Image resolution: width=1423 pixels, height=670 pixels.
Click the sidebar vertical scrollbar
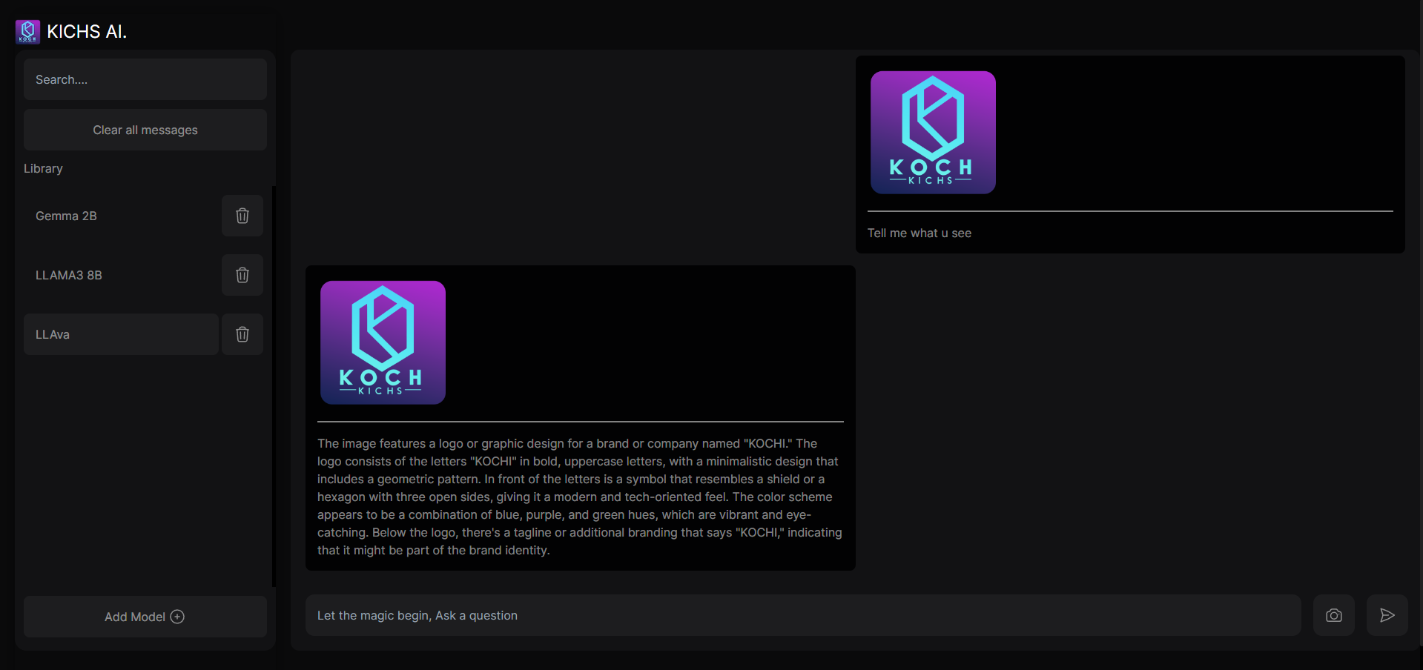274,385
